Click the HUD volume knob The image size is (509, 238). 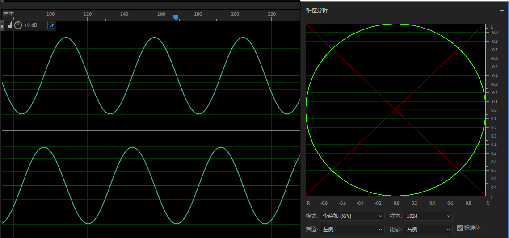pyautogui.click(x=18, y=25)
